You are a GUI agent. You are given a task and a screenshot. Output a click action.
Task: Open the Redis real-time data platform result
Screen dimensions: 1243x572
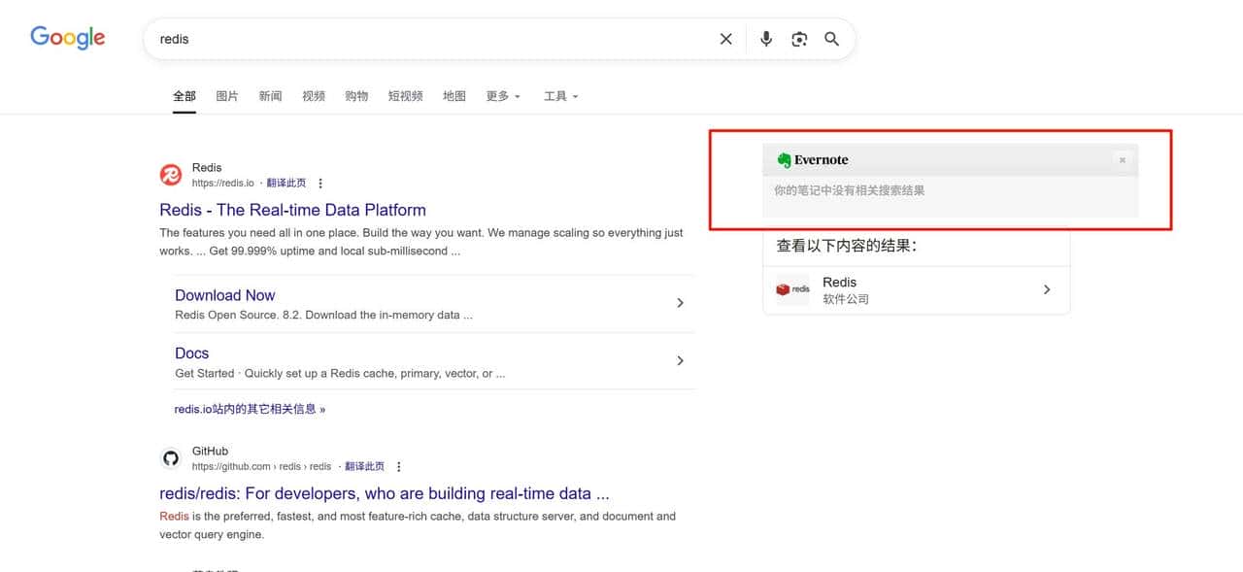[x=292, y=210]
